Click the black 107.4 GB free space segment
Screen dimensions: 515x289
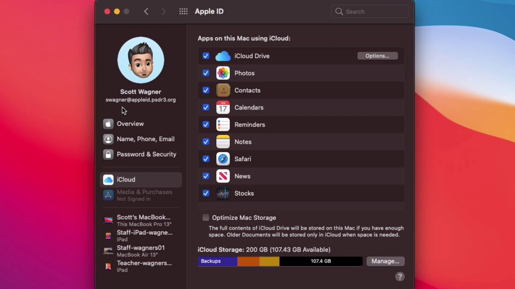point(321,261)
